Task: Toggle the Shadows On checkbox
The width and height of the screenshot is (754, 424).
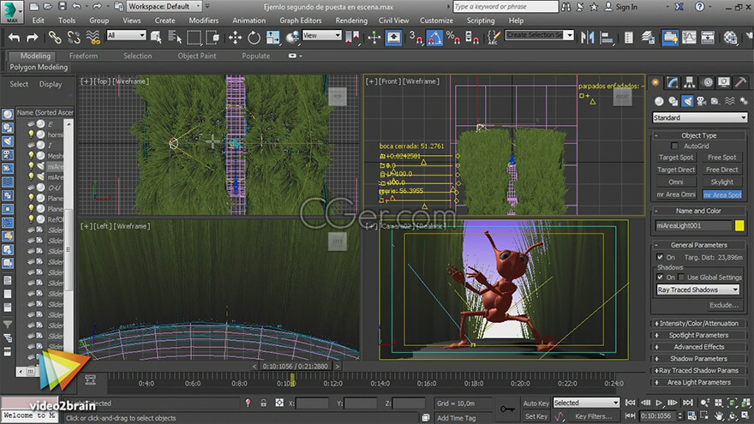Action: point(660,278)
